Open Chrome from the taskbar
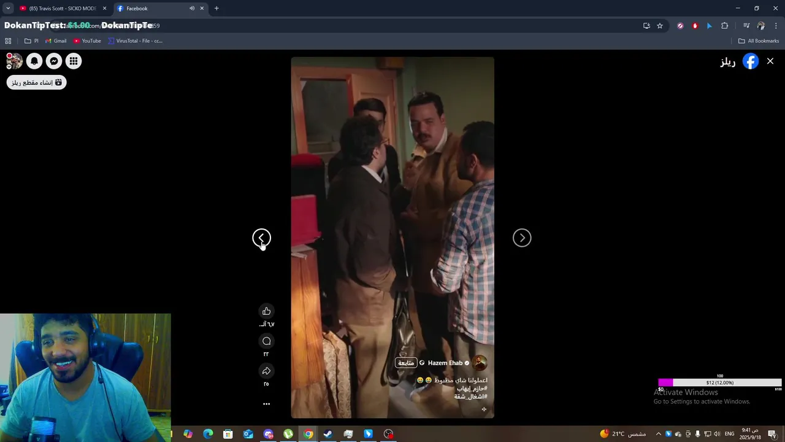 tap(308, 434)
